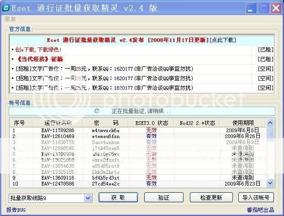Click expiry date 2009年6月8日

[242, 130]
